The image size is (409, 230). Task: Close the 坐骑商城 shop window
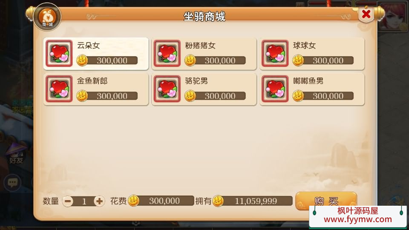366,14
